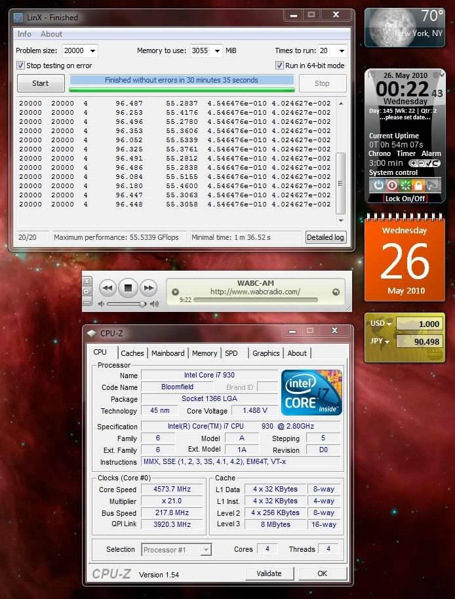Image resolution: width=455 pixels, height=599 pixels.
Task: Click the orange padlock icon under System control
Action: (x=418, y=185)
